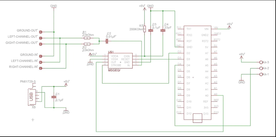This screenshot has height=137, width=276.
Task: Click the 22kOhm value under R1
Action: pos(88,35)
